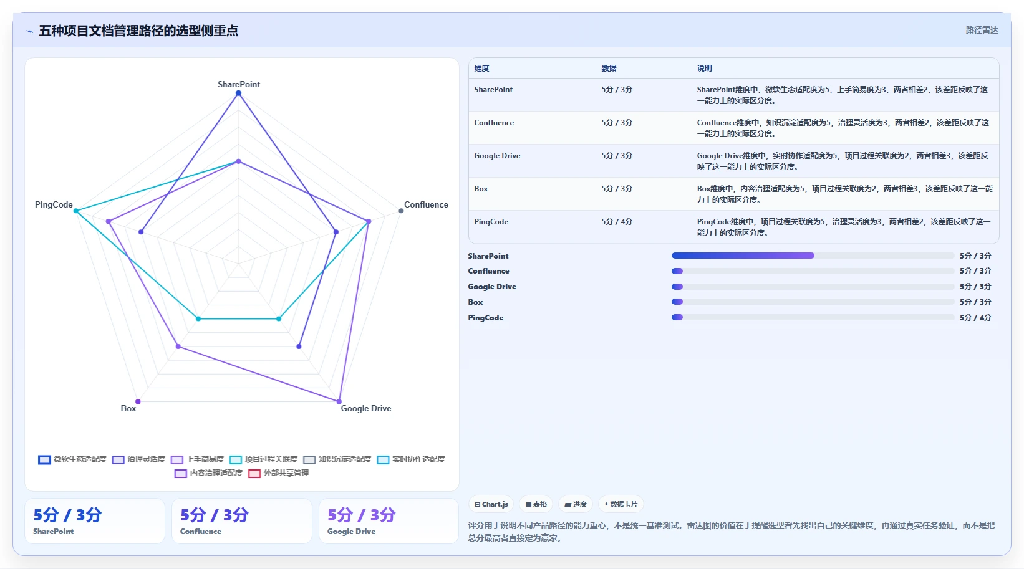The height and width of the screenshot is (569, 1024).
Task: Click the SharePoint description text in table
Action: (x=843, y=95)
